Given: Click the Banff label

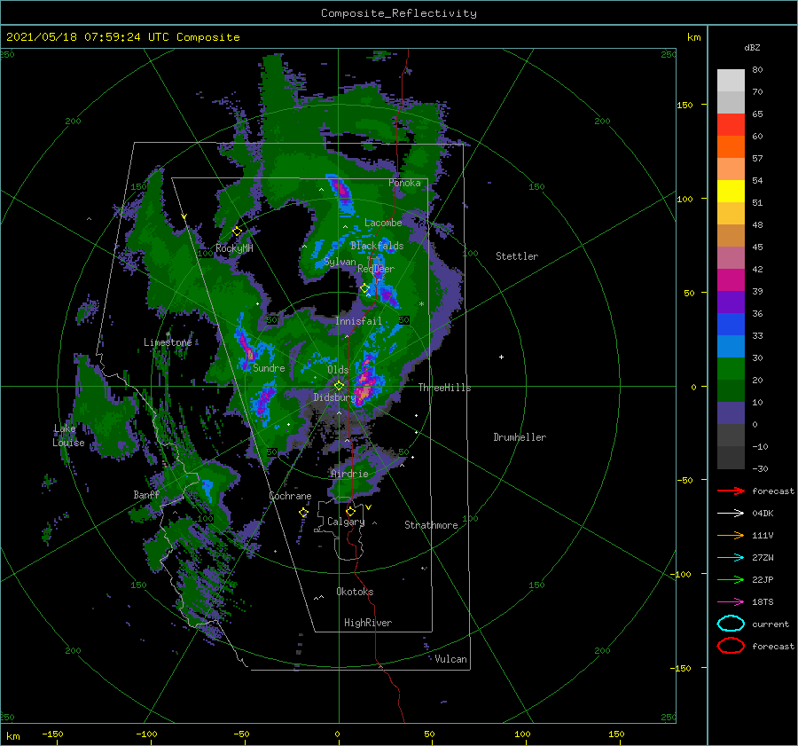Looking at the screenshot, I should coord(146,494).
